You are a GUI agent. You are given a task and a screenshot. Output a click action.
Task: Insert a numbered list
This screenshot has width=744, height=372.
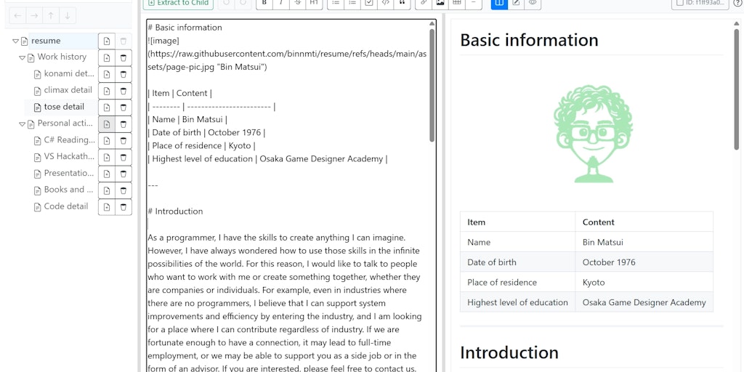352,2
